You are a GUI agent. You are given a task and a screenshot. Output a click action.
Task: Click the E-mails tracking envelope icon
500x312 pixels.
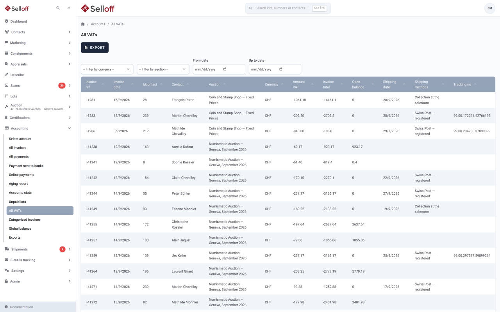pyautogui.click(x=7, y=260)
